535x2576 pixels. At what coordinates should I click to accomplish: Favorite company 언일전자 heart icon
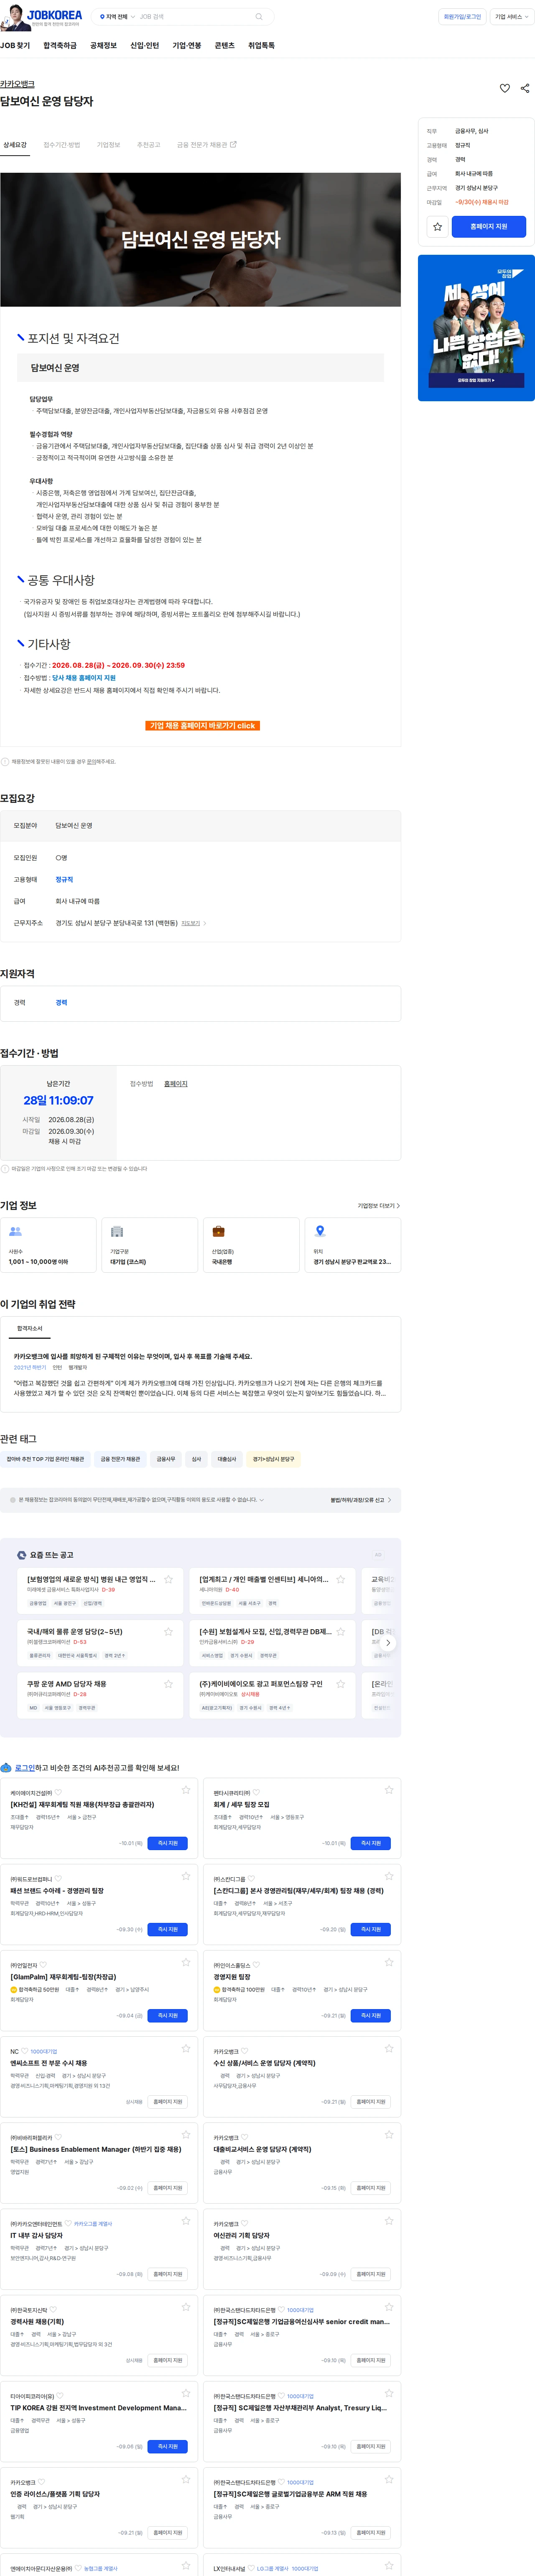[x=43, y=1965]
